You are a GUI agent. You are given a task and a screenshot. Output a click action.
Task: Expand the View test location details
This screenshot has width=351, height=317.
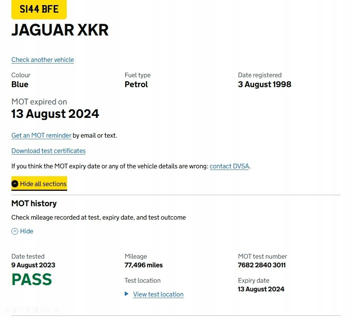(x=158, y=294)
